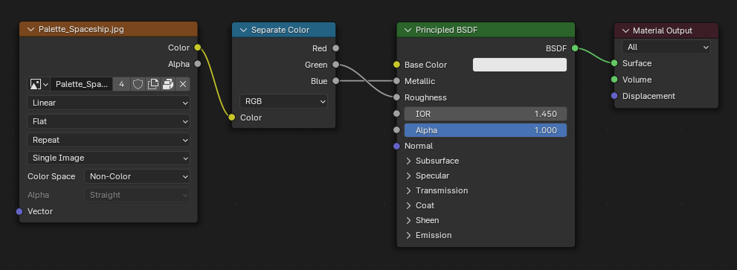
Task: Open the RGB mode dropdown
Action: point(283,101)
